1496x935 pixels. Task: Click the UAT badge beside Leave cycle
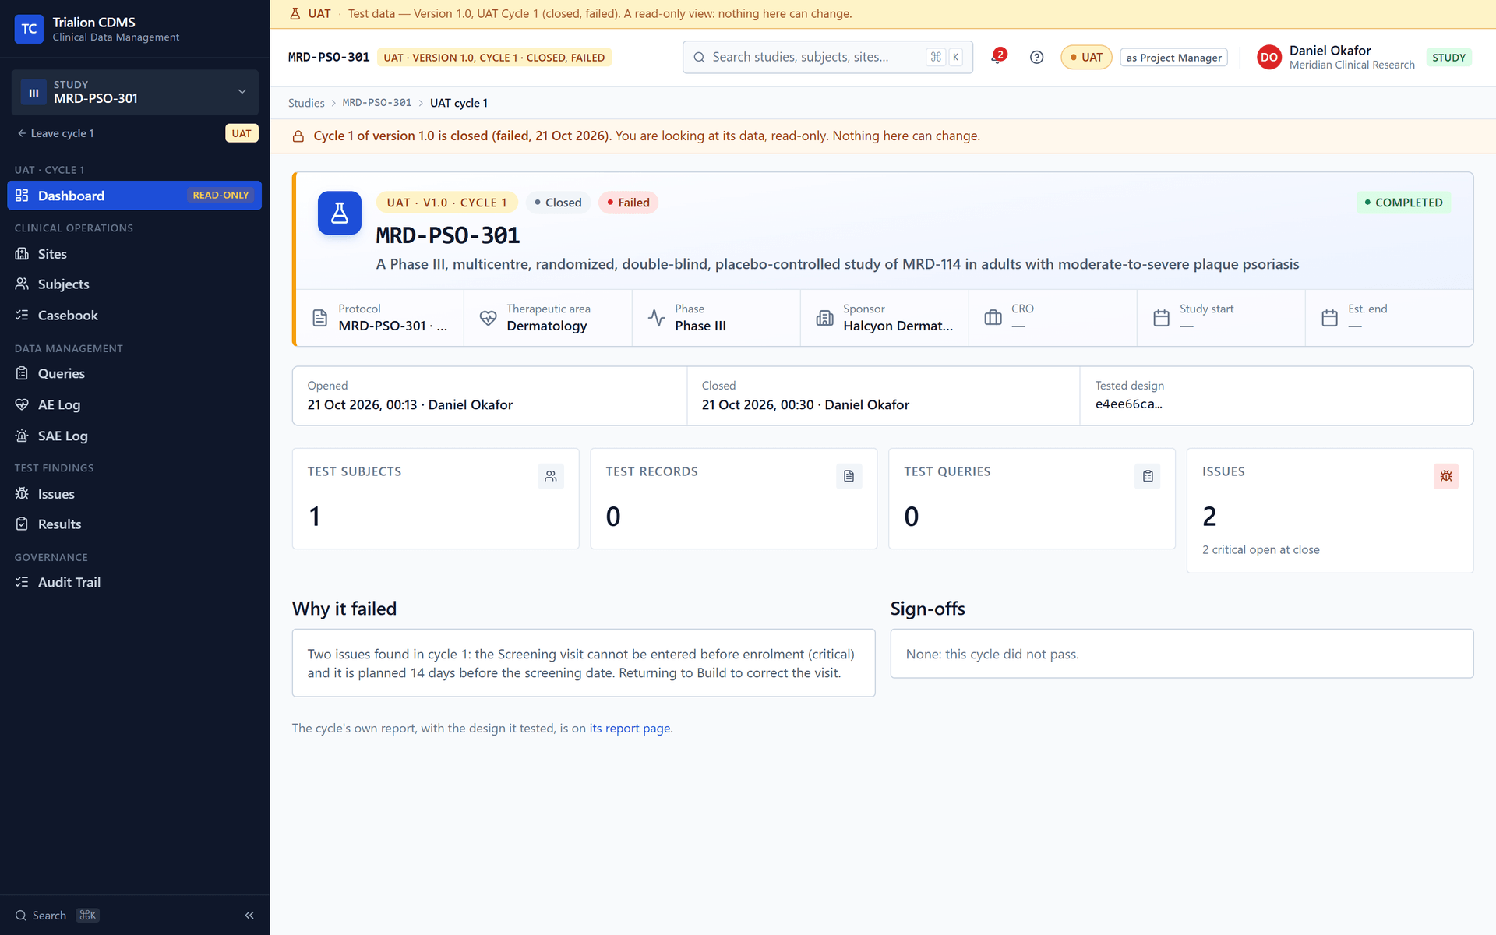click(242, 133)
